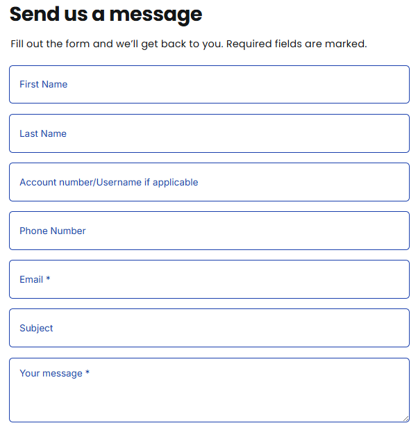The image size is (418, 430).
Task: Click the 'Your message' placeholder label
Action: [x=51, y=373]
